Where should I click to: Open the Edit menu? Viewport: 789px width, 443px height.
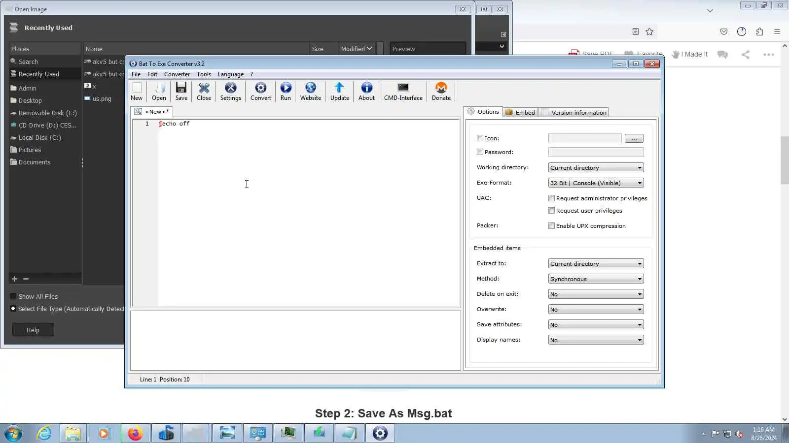(x=152, y=74)
